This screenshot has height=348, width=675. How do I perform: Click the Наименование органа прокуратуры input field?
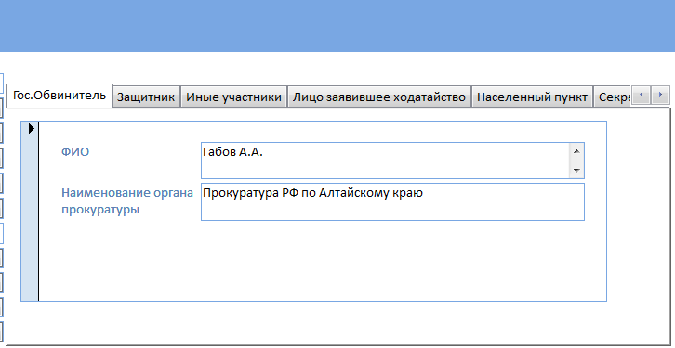pos(392,202)
